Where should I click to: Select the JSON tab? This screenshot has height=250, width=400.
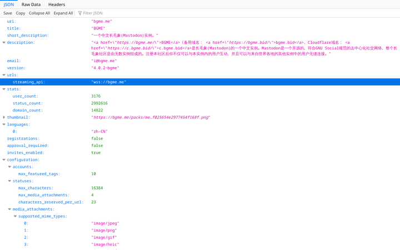(9, 4)
